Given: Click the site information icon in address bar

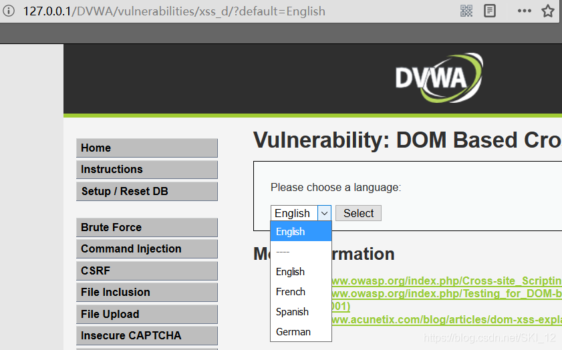Looking at the screenshot, I should coord(9,11).
